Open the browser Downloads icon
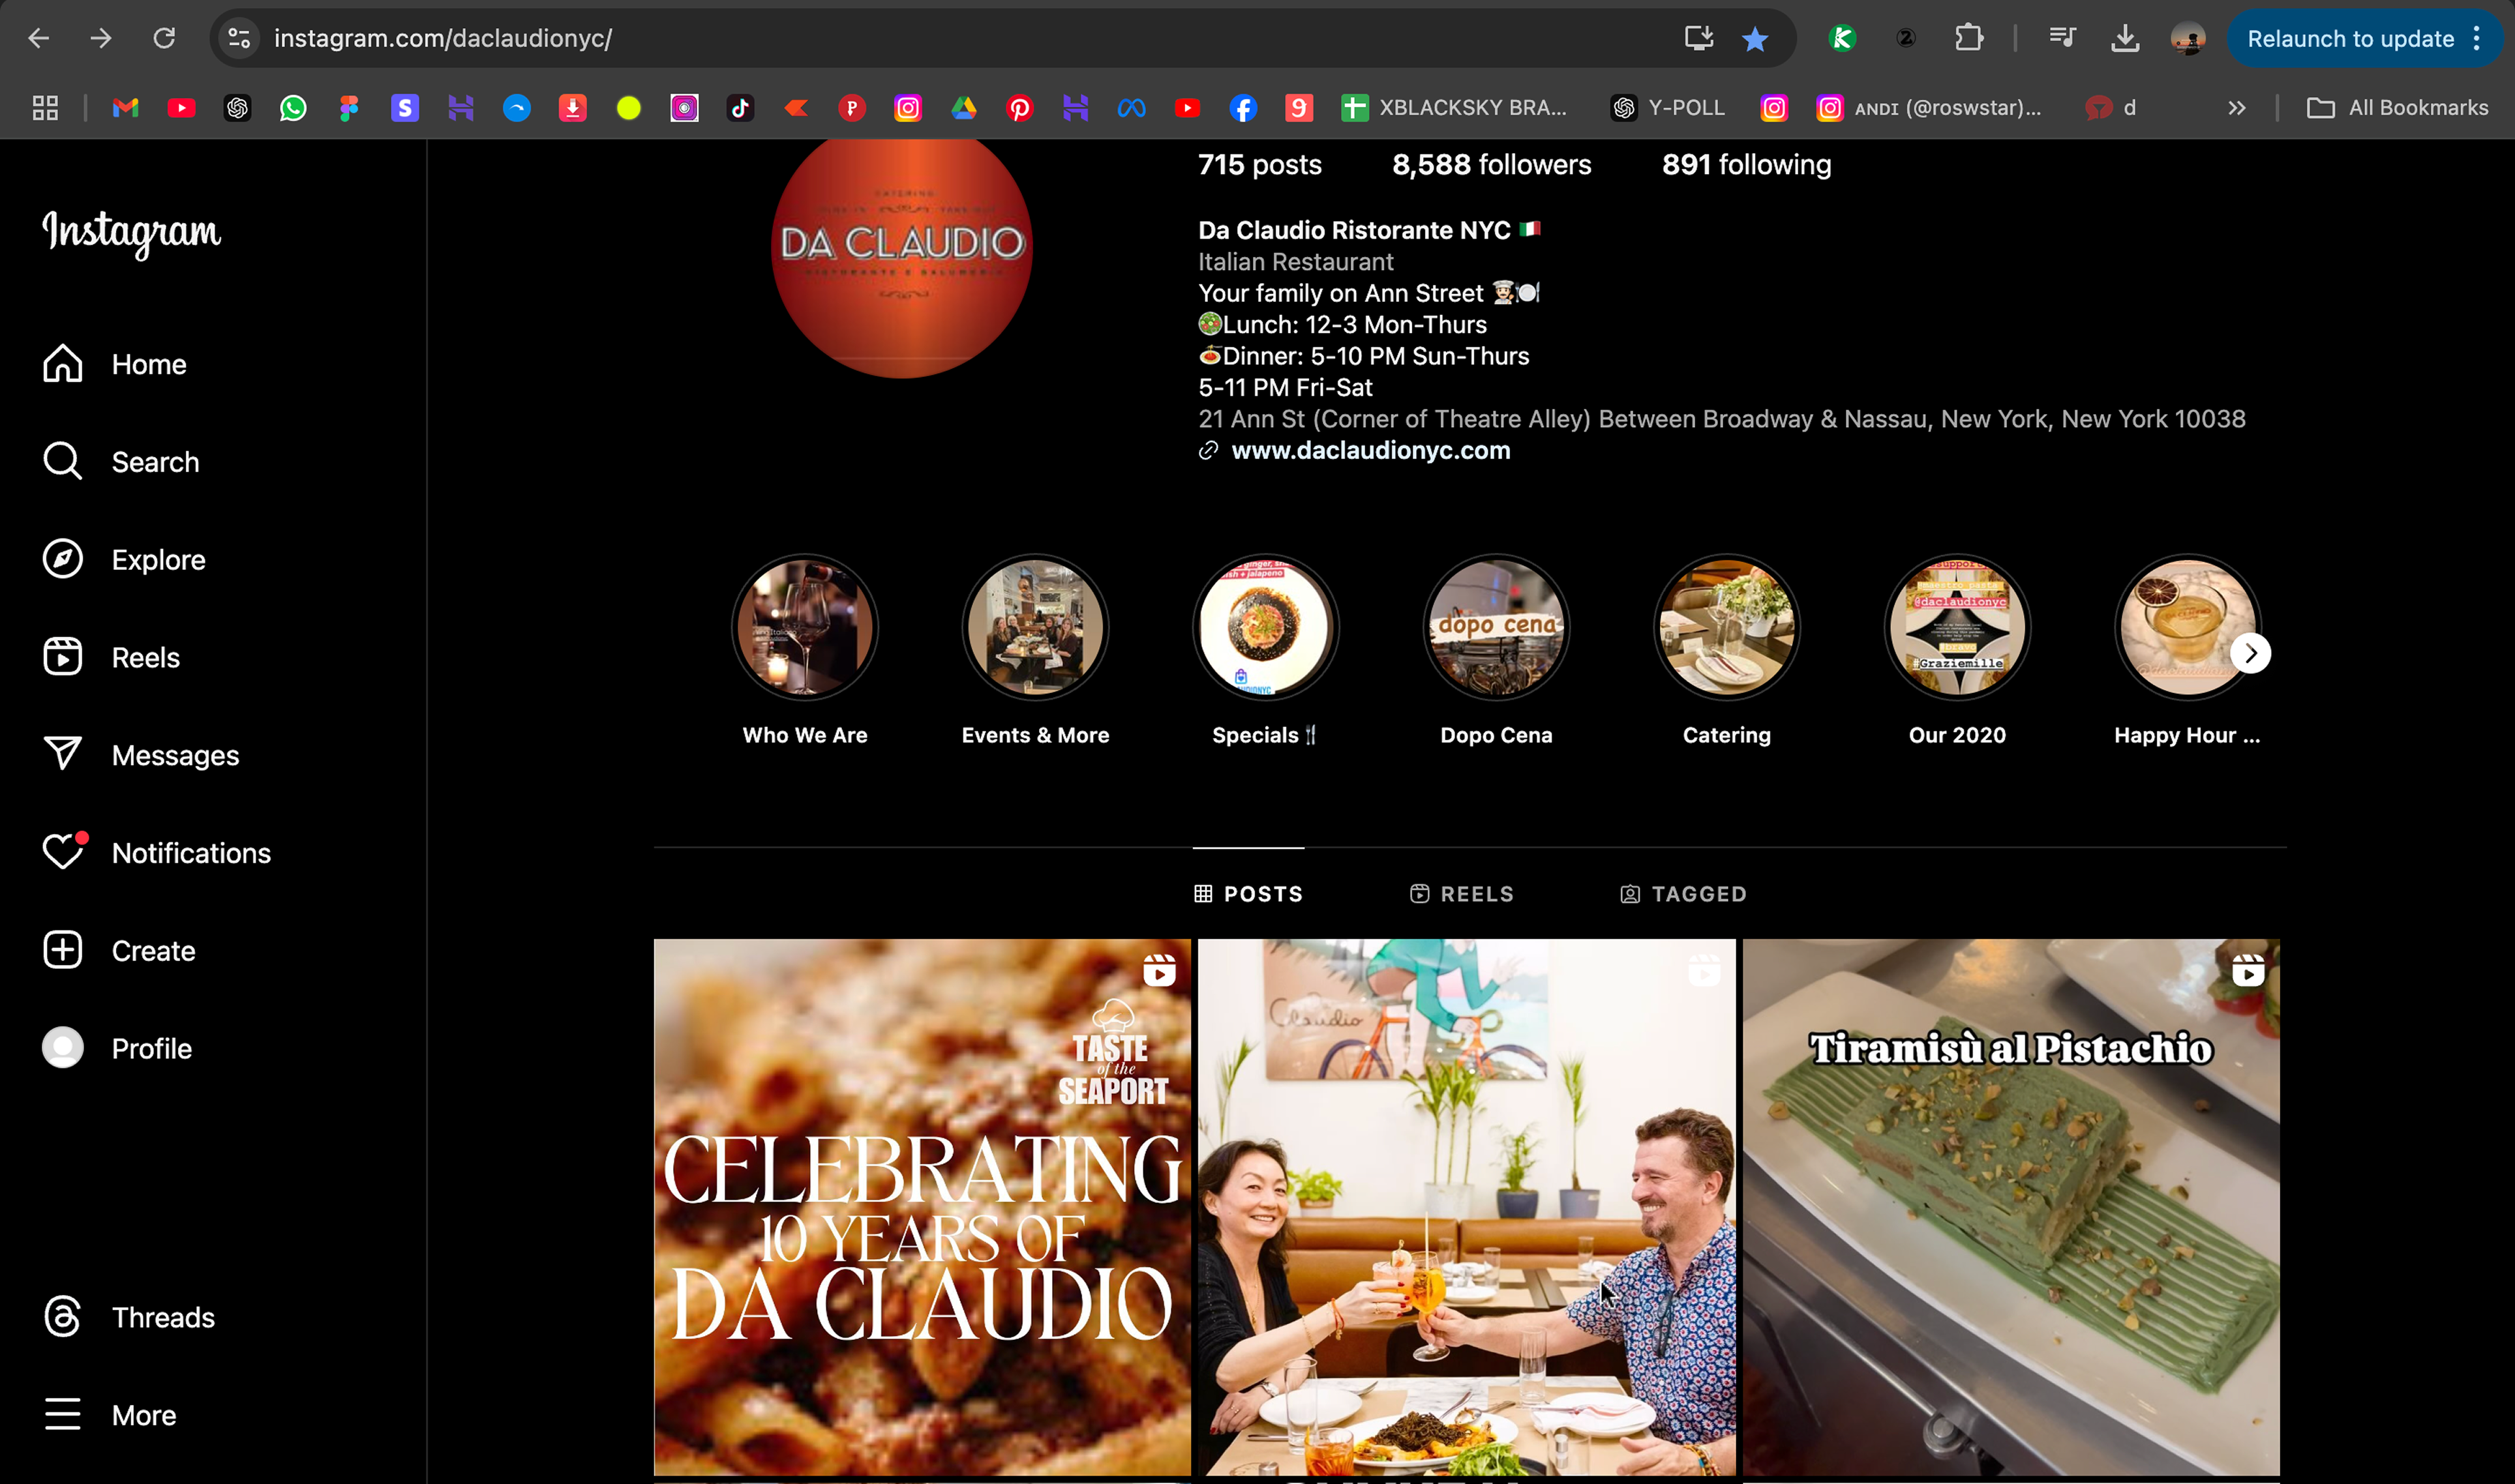 (2125, 38)
